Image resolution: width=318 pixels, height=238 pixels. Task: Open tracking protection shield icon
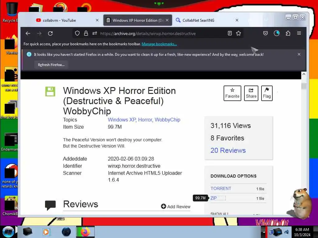[77, 33]
